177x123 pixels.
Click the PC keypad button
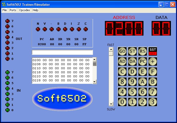[x=142, y=61]
